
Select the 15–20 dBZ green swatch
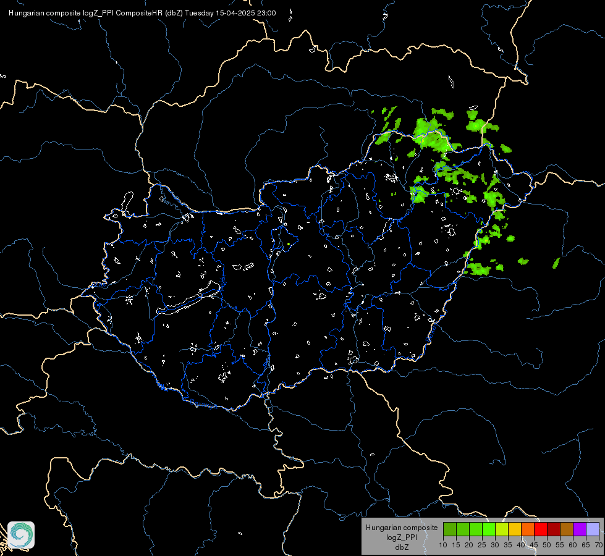[463, 529]
